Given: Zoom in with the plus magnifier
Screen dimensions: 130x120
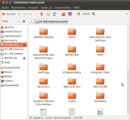Looking at the screenshot, I should click(x=94, y=14).
